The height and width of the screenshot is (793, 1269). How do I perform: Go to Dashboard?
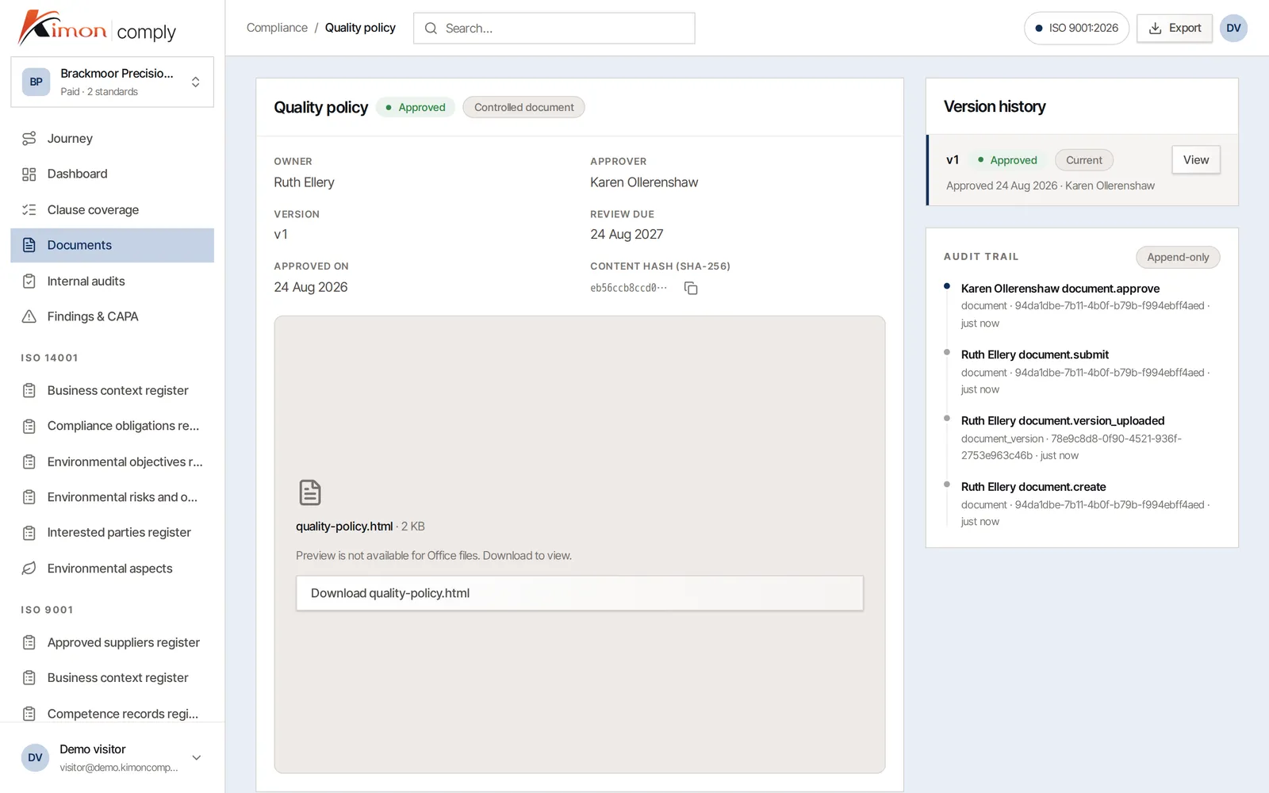click(x=112, y=174)
